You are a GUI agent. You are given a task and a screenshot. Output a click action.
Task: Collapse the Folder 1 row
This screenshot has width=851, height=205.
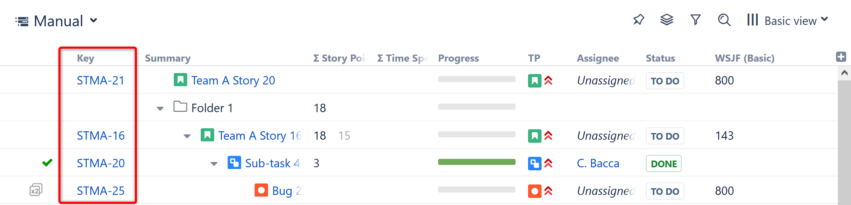point(160,108)
